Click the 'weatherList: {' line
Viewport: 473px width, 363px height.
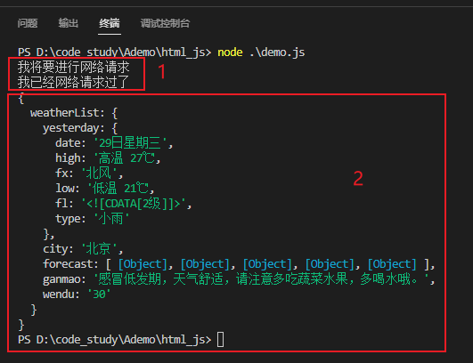click(74, 113)
